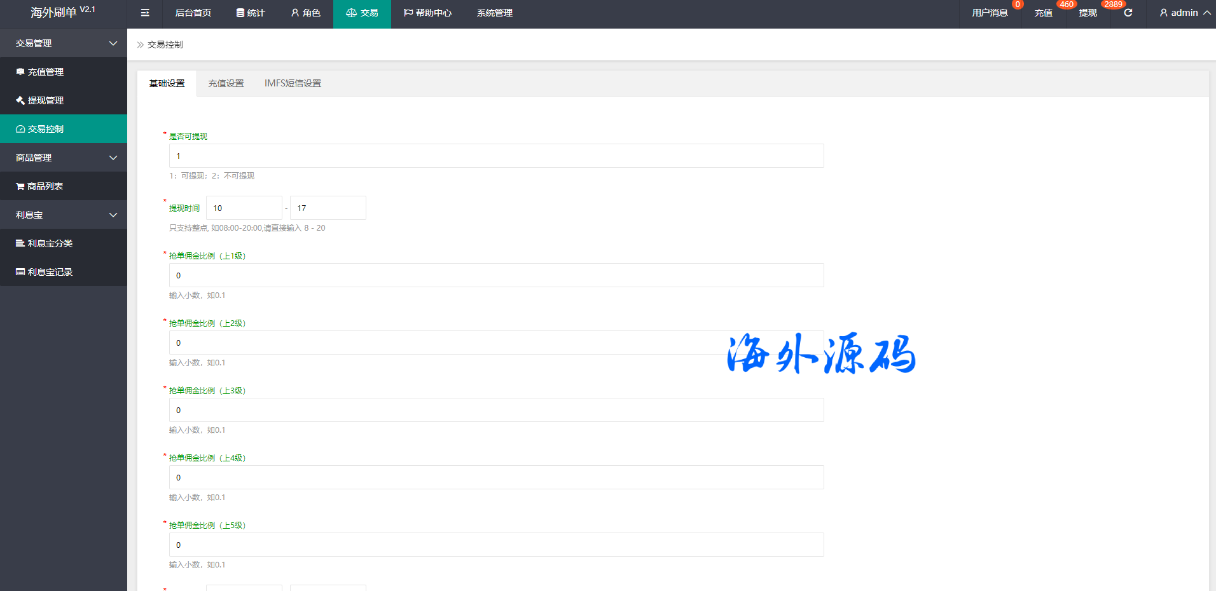Click the 是否可提现 input field

pos(496,156)
